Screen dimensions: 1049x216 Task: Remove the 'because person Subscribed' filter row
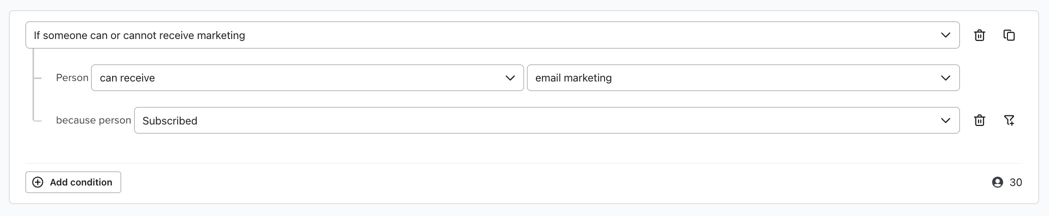(979, 120)
